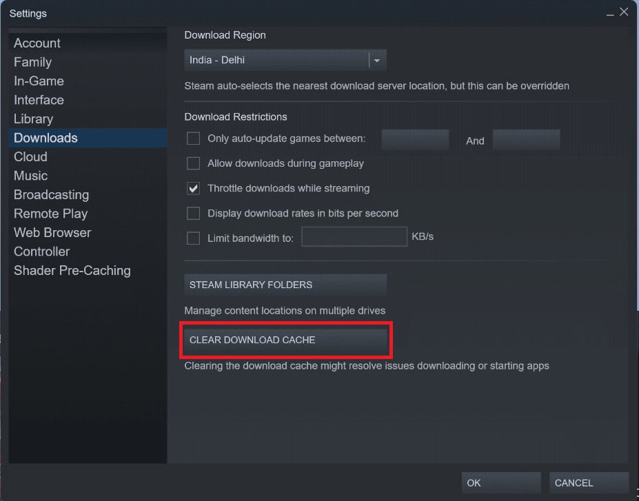Open Cloud settings
639x501 pixels.
88,157
